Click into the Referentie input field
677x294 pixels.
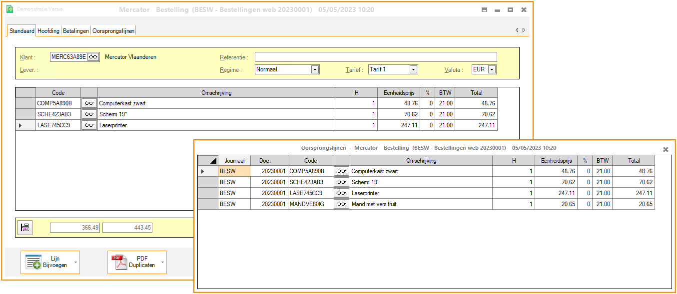(x=376, y=57)
